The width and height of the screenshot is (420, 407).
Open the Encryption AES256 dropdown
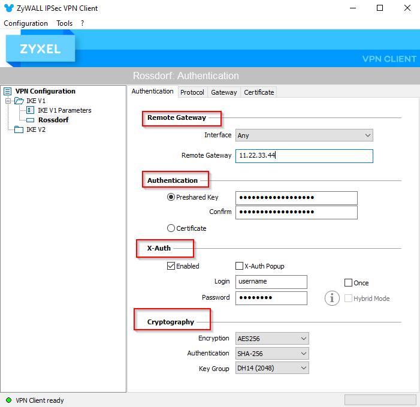coord(272,339)
